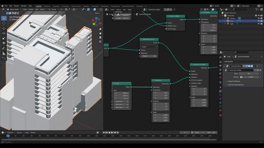Toggle Collection visibility eye in outliner
This screenshot has height=148, width=264.
[259, 16]
